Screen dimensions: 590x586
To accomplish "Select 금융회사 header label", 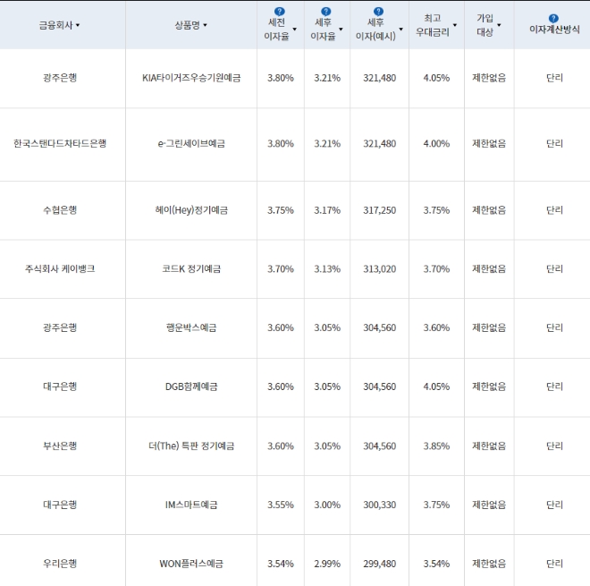I will pyautogui.click(x=55, y=25).
